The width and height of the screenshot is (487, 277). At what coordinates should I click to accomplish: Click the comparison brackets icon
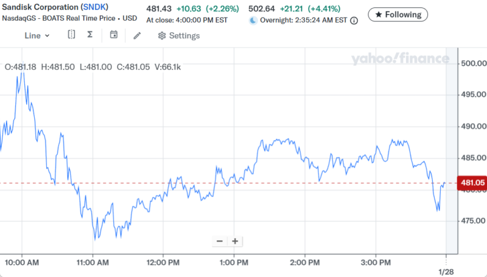click(71, 35)
